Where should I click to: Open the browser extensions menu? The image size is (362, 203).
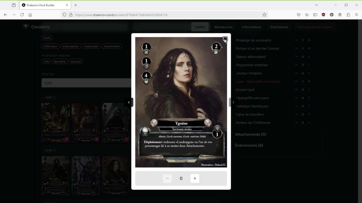[348, 15]
